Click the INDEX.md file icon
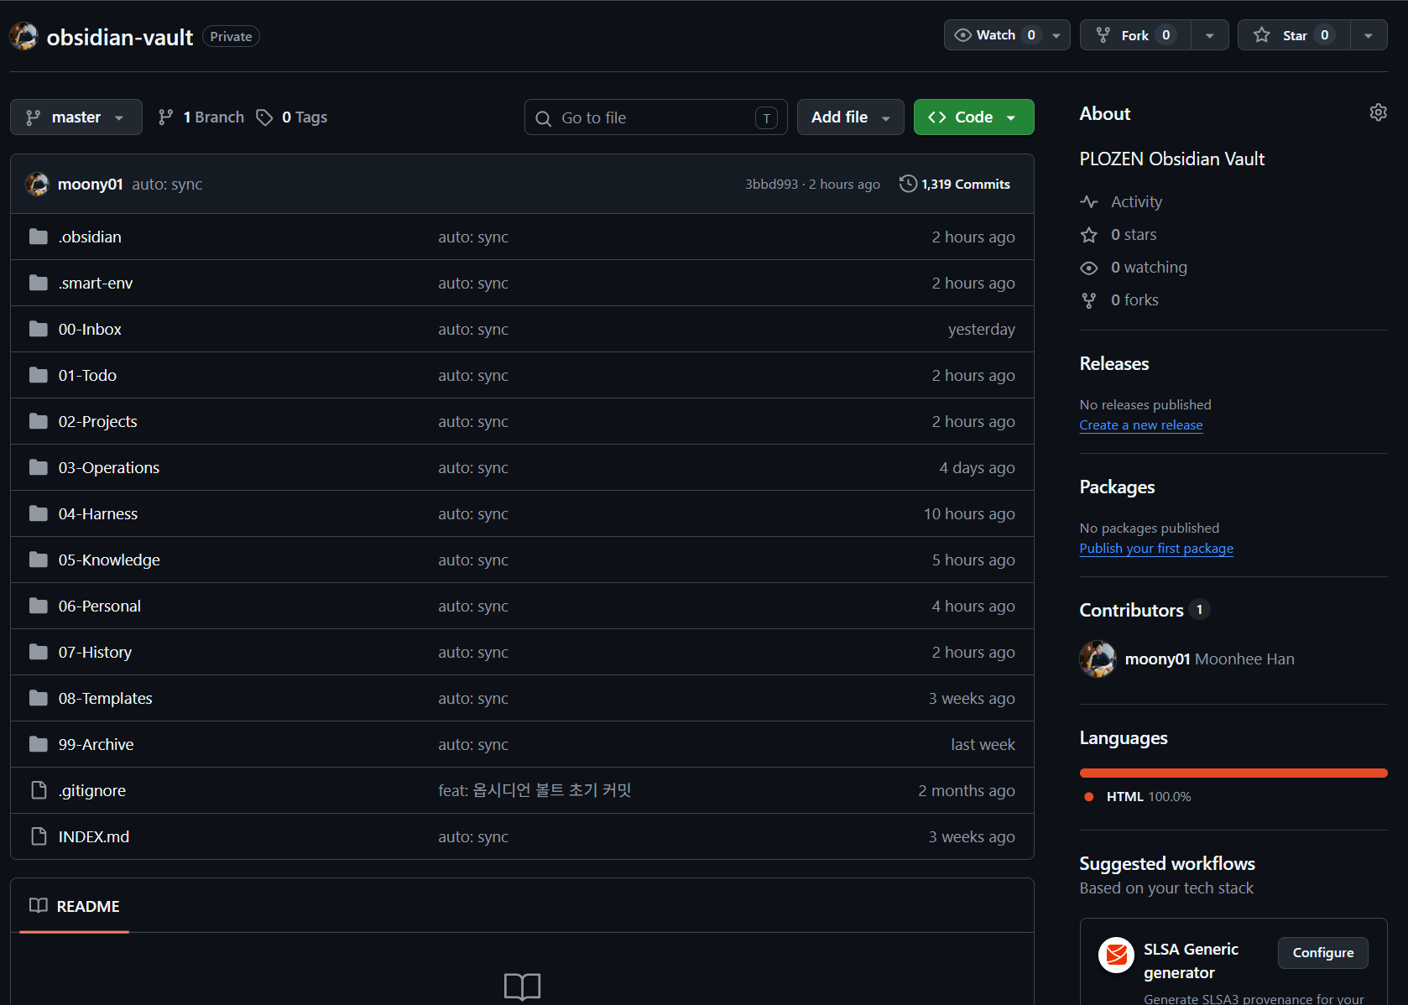 [38, 836]
